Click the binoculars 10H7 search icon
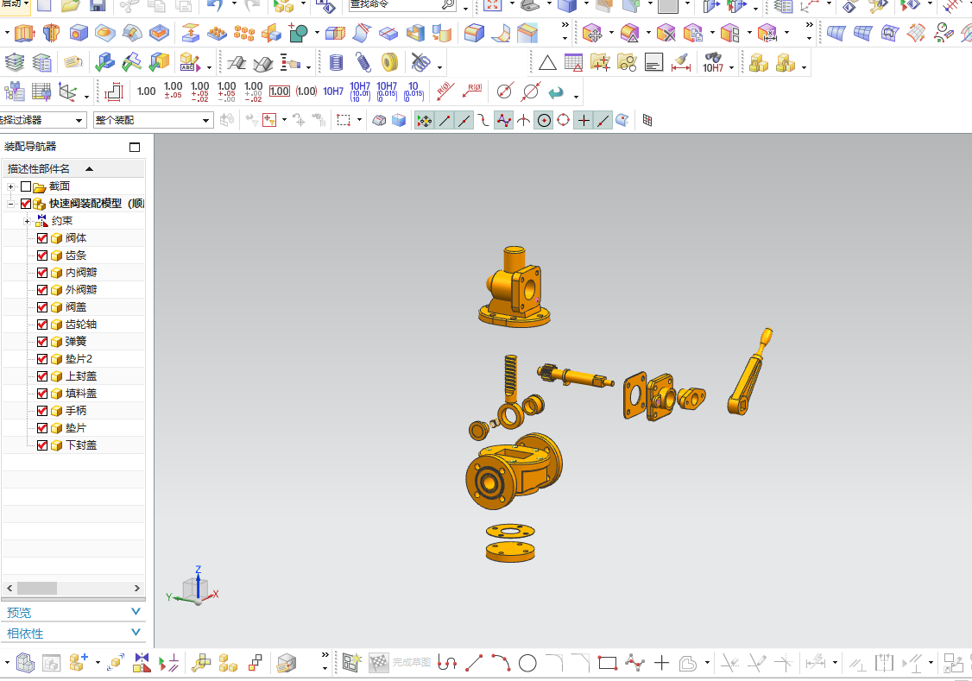972x681 pixels. [713, 63]
